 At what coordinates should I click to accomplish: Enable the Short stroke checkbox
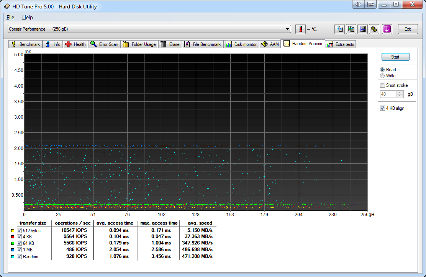click(382, 85)
